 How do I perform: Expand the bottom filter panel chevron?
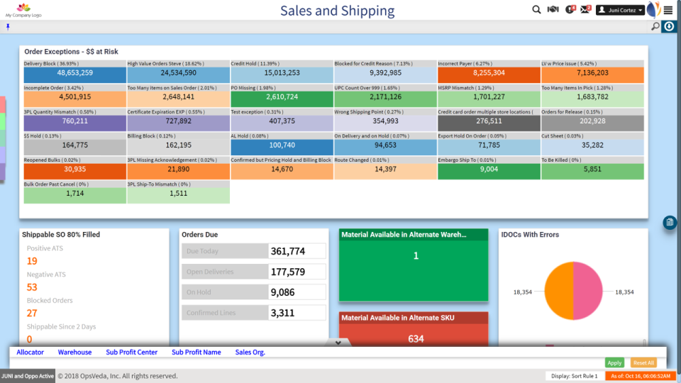pos(338,343)
